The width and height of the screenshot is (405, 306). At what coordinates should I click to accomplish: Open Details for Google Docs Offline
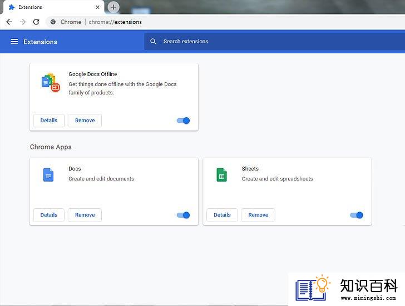tap(49, 121)
